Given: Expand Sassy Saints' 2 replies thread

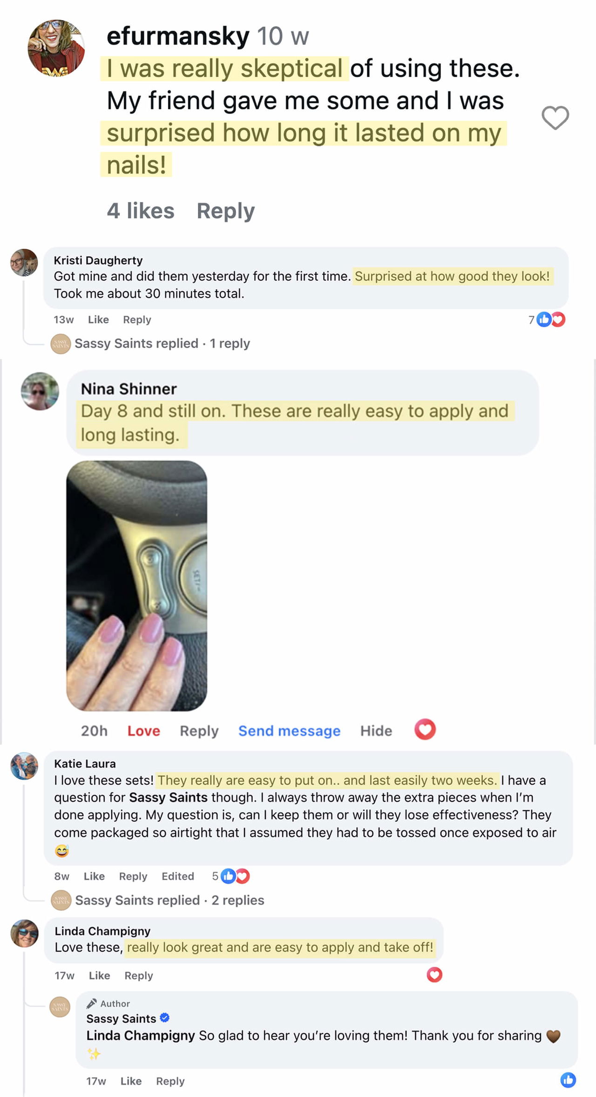Looking at the screenshot, I should click(x=169, y=900).
